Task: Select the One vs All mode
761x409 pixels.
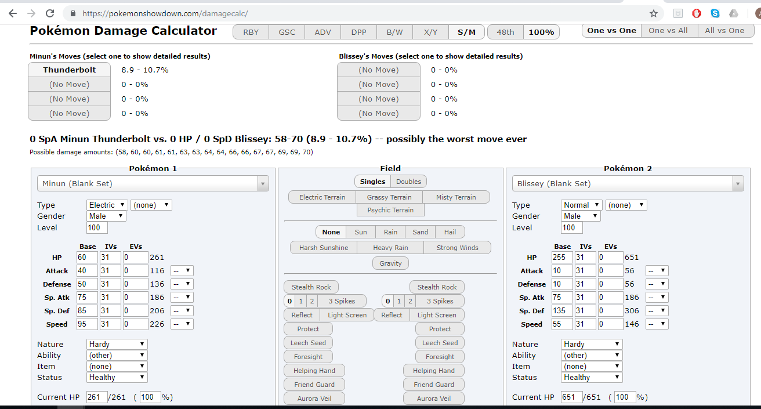Action: click(668, 31)
